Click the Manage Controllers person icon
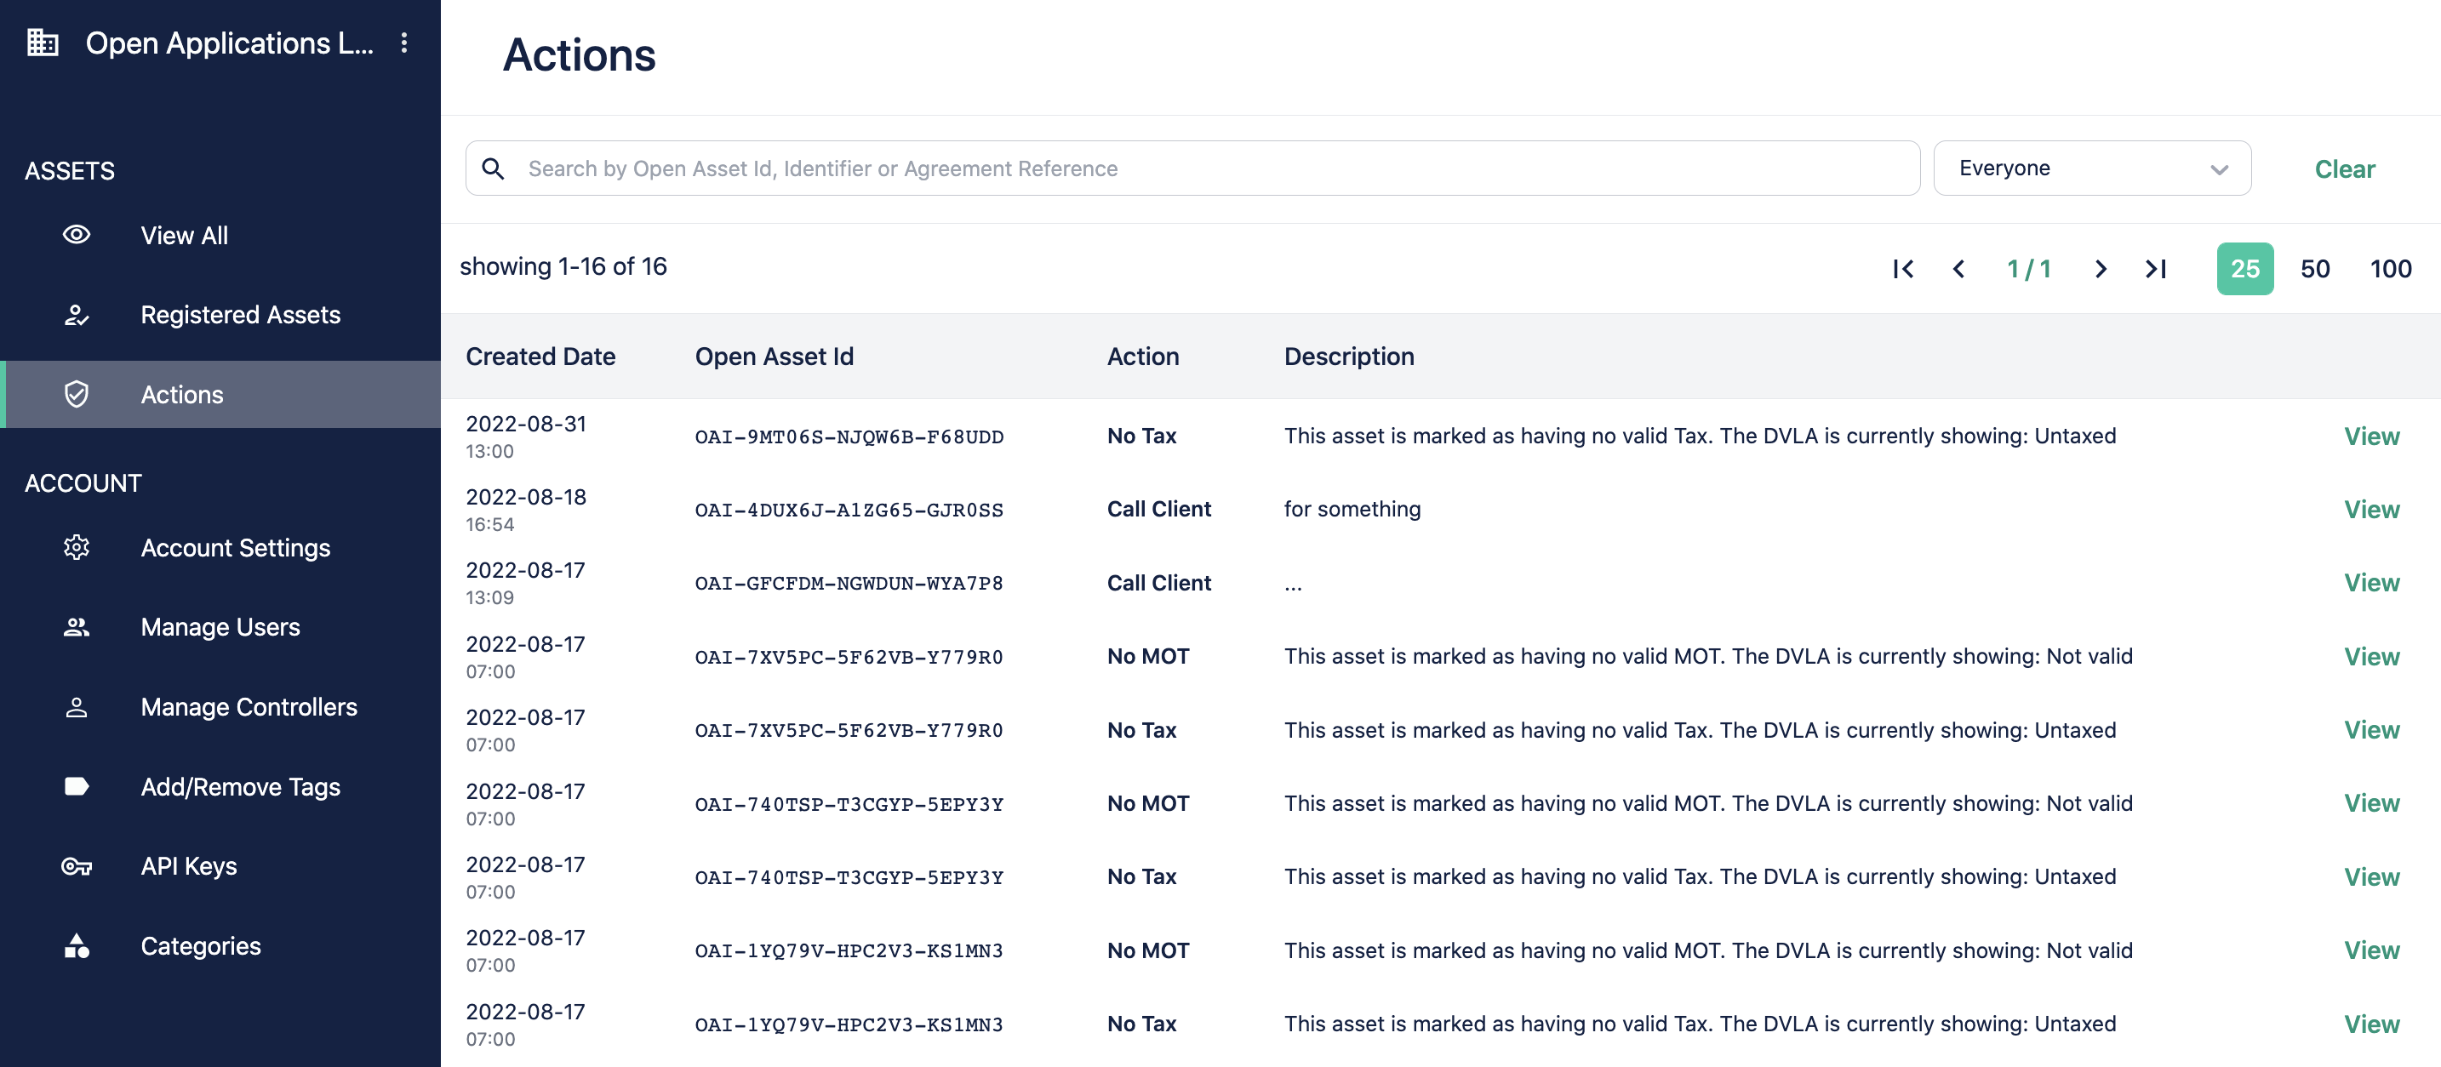The image size is (2441, 1067). click(77, 707)
